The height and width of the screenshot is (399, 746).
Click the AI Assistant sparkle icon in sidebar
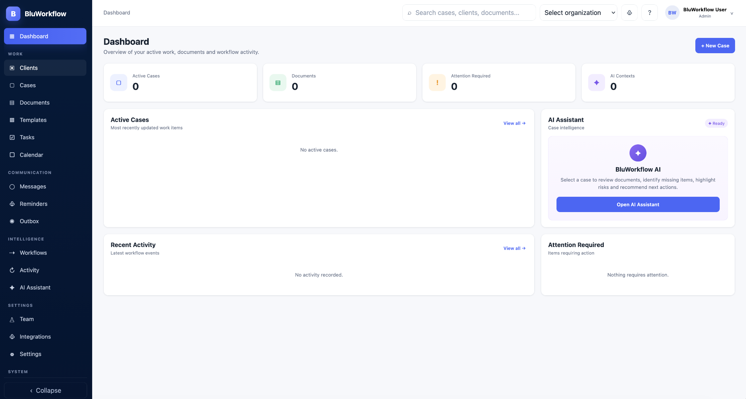(x=12, y=287)
